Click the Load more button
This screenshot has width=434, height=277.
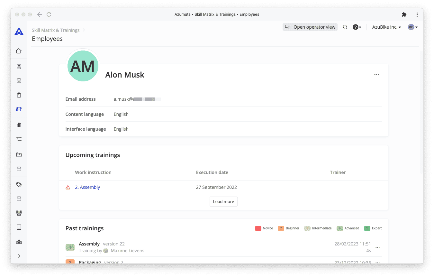point(223,201)
